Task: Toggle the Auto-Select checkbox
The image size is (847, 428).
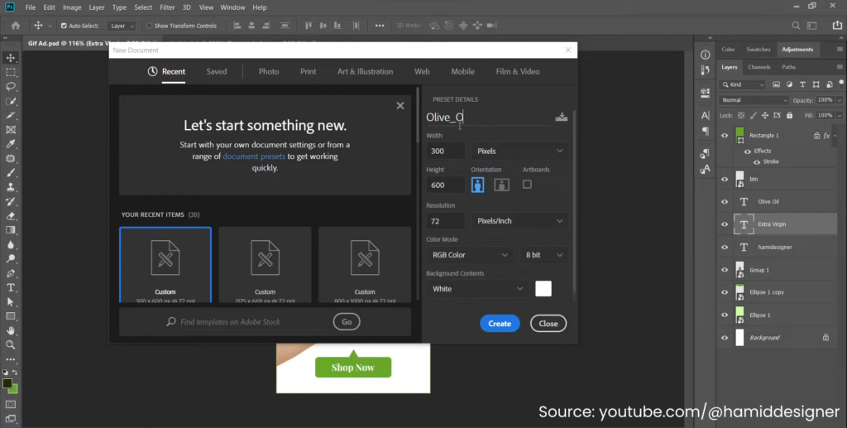Action: pyautogui.click(x=64, y=26)
